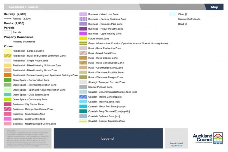Image resolution: width=228 pixels, height=152 pixels.
Task: Click the Zones section heading
Action: coord(8,46)
